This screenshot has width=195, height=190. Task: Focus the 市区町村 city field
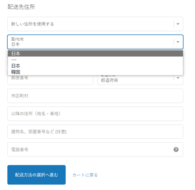(95, 96)
